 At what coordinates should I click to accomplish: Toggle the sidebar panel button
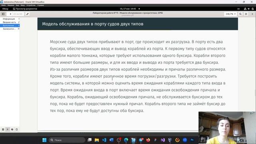click(x=3, y=14)
